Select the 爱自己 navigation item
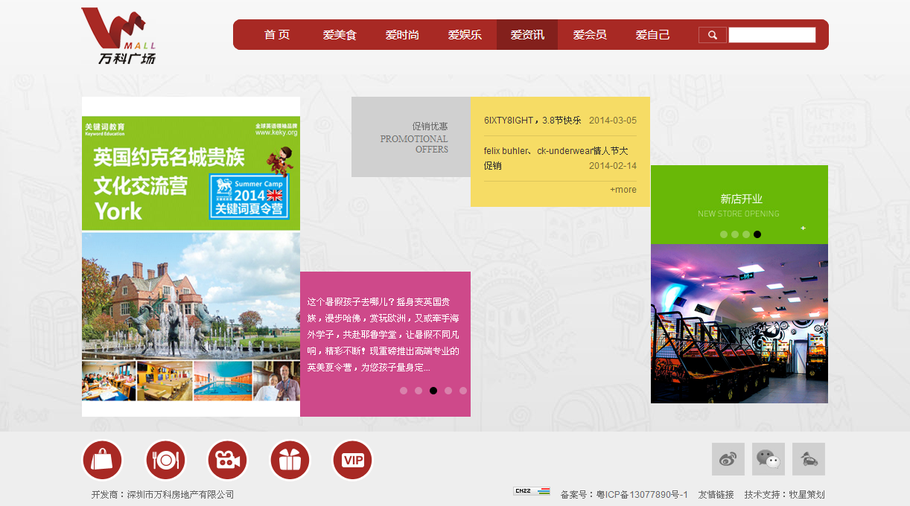Image resolution: width=910 pixels, height=506 pixels. [x=652, y=34]
